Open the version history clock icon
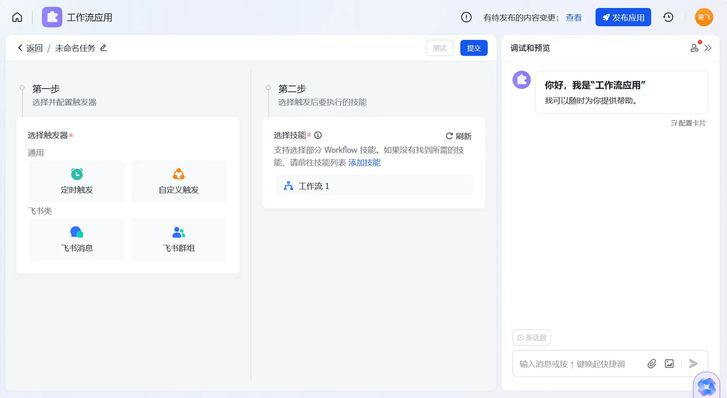The height and width of the screenshot is (398, 727). click(x=668, y=17)
